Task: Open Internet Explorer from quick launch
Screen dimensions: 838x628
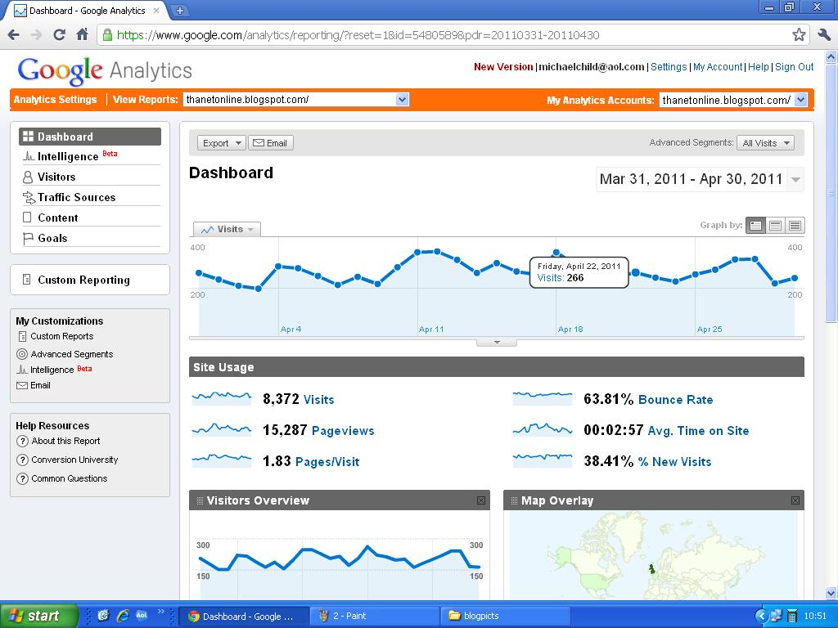Action: (x=123, y=616)
